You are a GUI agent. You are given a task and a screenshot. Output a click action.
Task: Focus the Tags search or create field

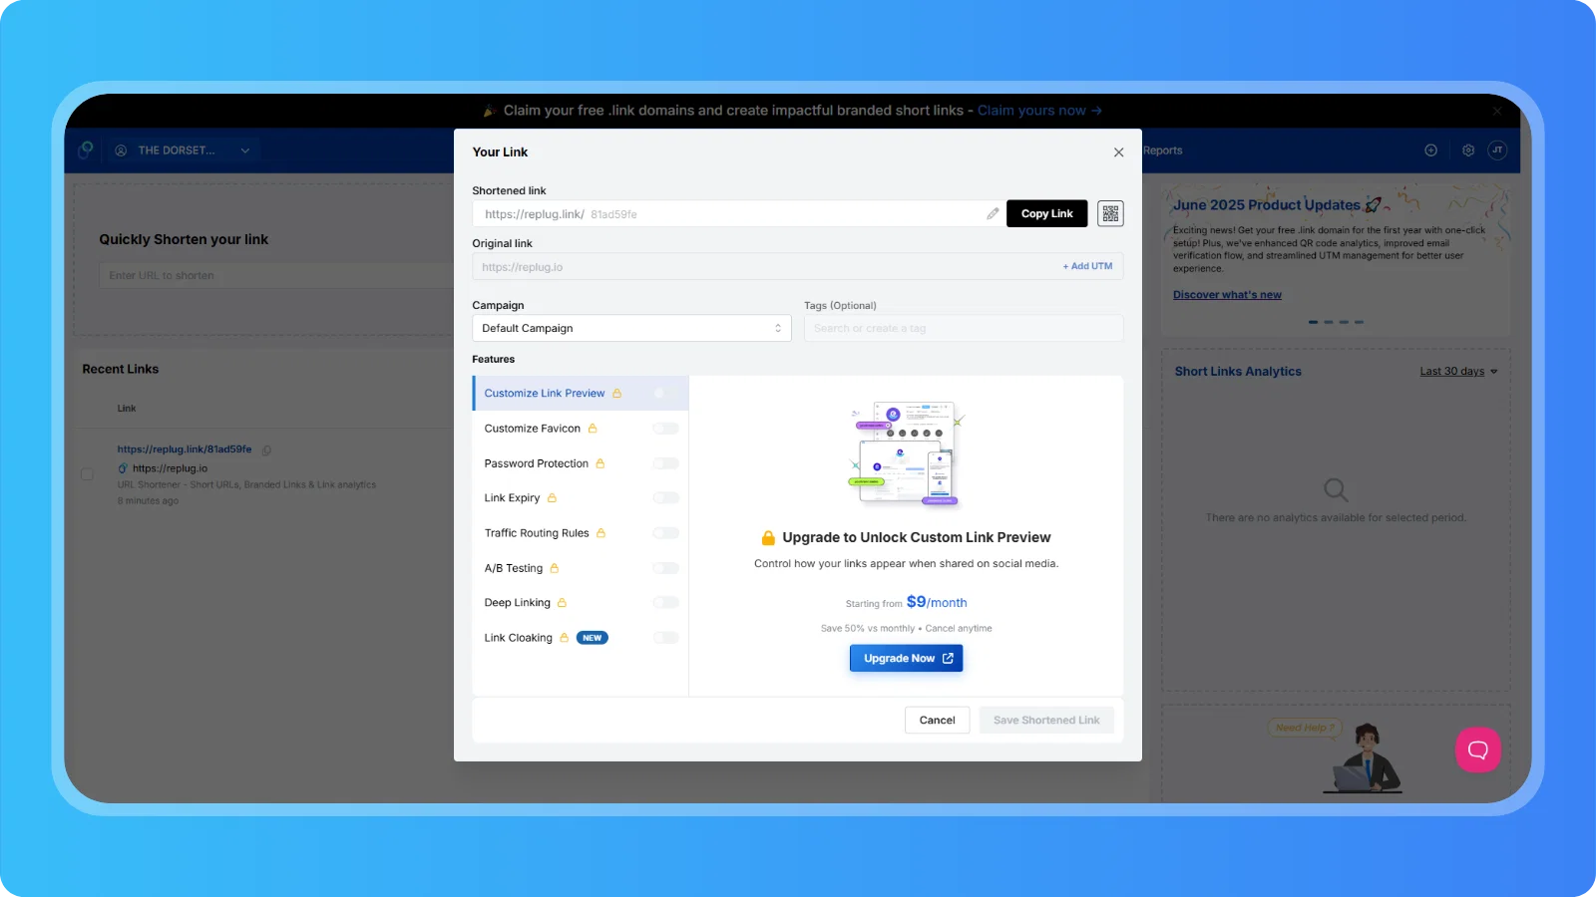[x=964, y=328]
